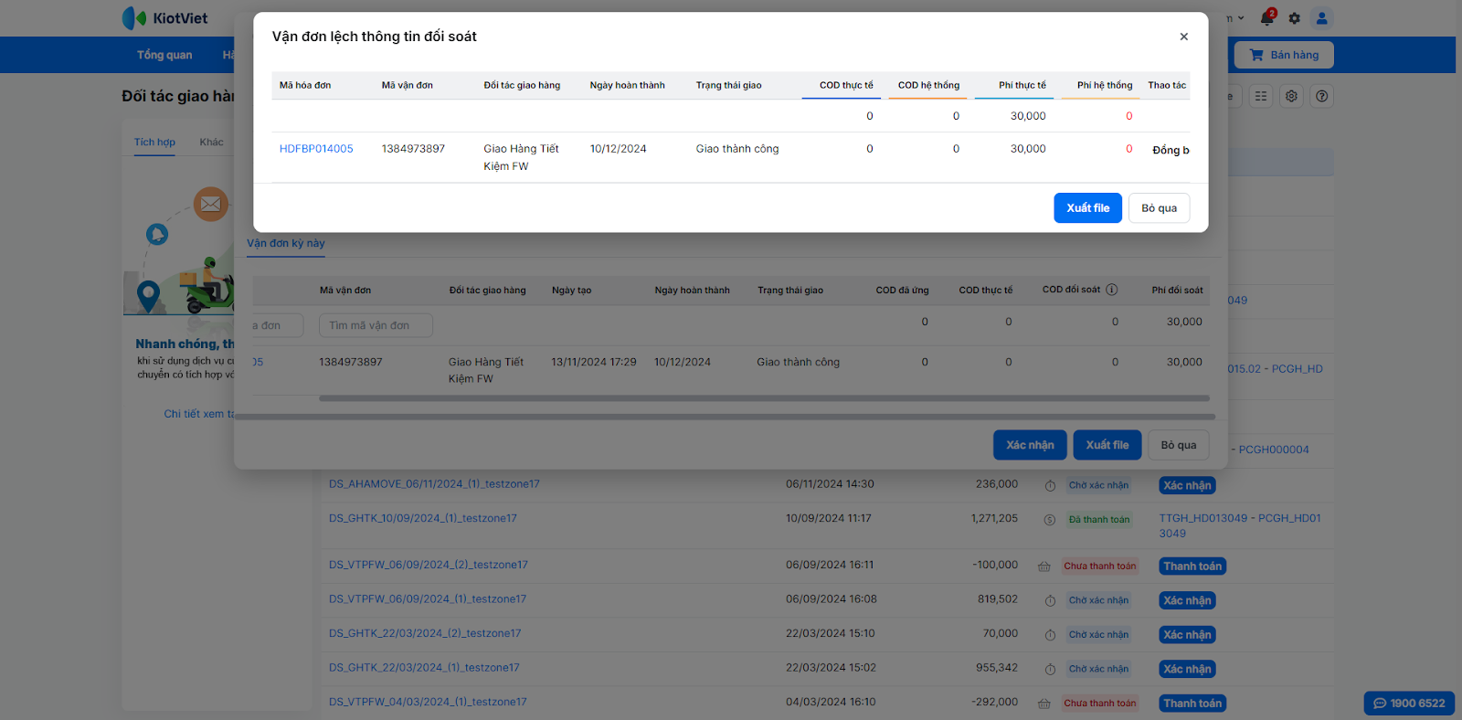Open invoice link HDFBP014005
The image size is (1462, 720).
[316, 149]
